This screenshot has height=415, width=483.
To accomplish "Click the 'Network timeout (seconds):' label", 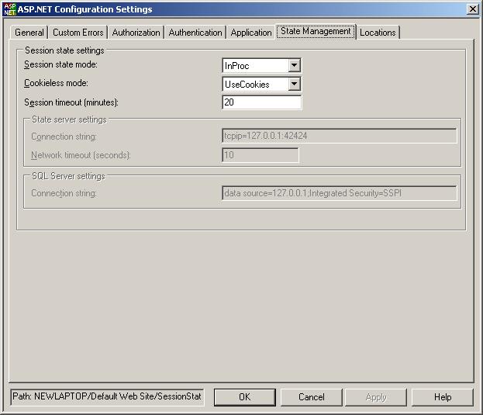I will point(81,155).
